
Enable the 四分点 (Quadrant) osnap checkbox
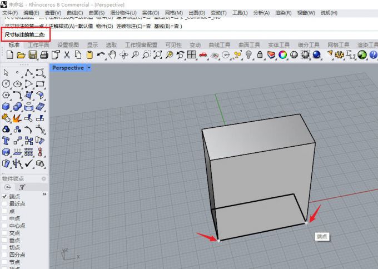(4, 255)
